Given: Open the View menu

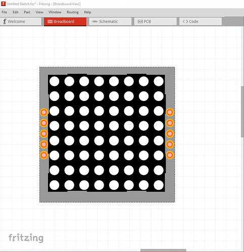Looking at the screenshot, I should 39,12.
